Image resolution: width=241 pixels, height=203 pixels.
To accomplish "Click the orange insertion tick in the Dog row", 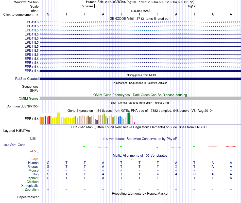I will 131,174.
